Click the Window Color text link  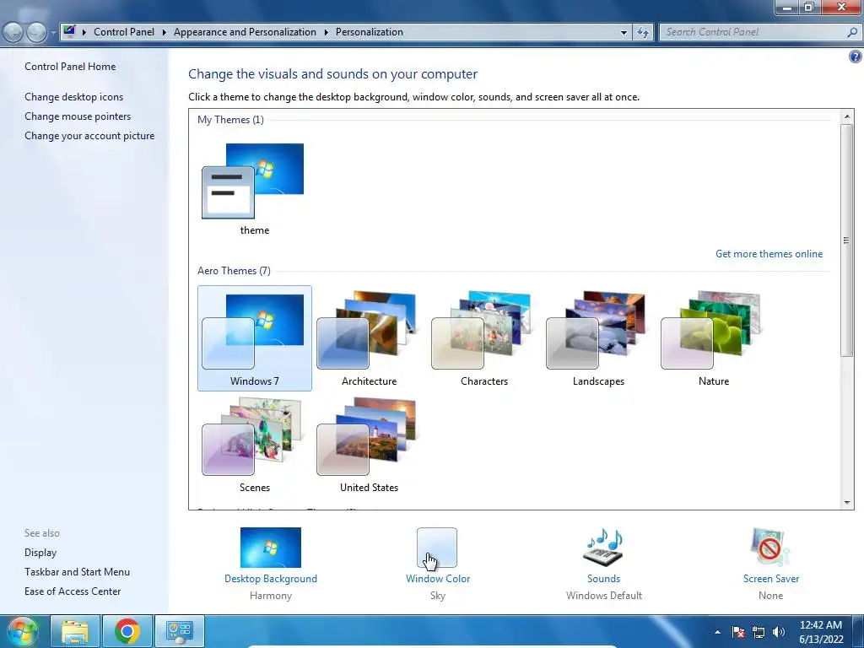pyautogui.click(x=438, y=579)
